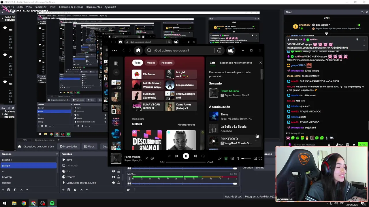This screenshot has height=207, width=369.
Task: Click Mostrar todos link in Spotify
Action: tap(186, 124)
